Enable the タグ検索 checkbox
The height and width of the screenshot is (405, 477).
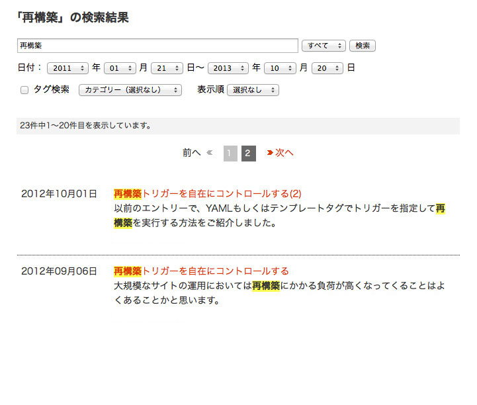(24, 90)
